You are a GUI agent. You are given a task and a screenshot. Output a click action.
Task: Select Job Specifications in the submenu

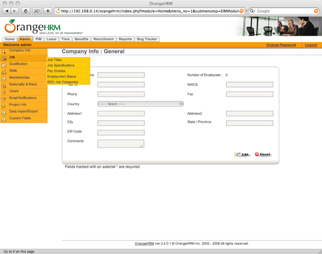point(68,65)
